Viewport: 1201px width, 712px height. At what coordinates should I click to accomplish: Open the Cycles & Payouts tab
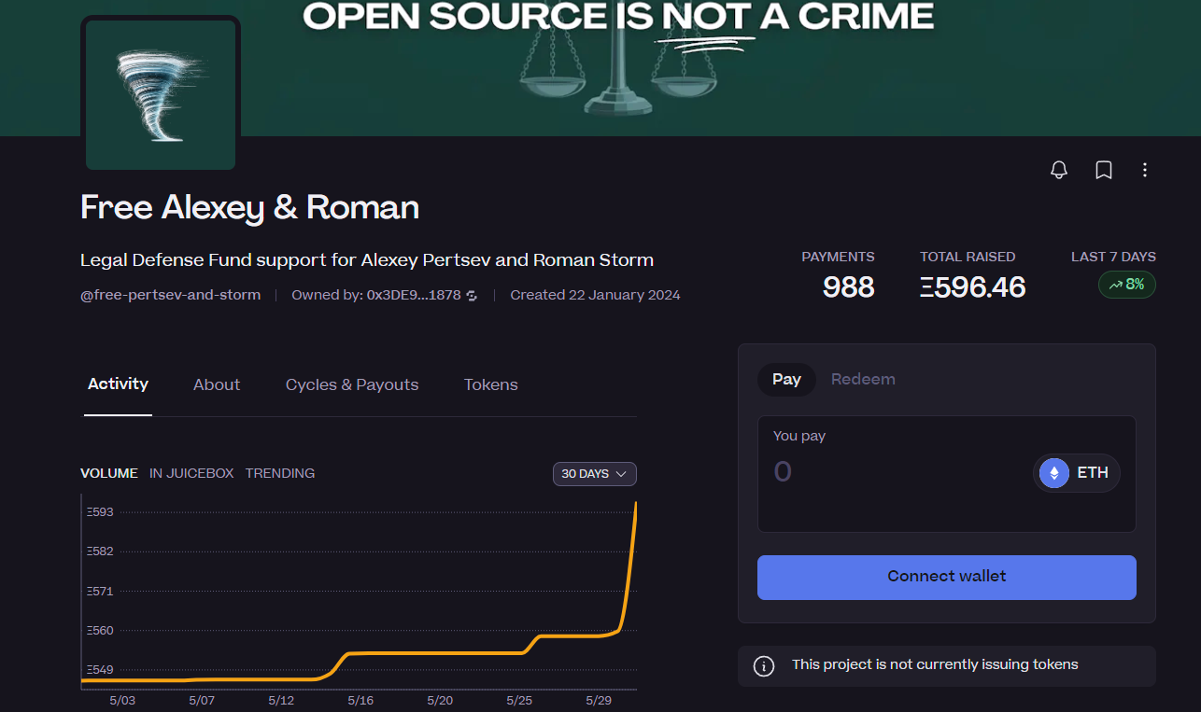point(352,384)
